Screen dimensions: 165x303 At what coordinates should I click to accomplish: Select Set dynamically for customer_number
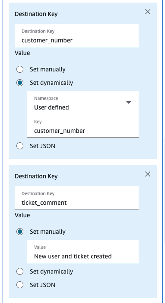coord(20,83)
